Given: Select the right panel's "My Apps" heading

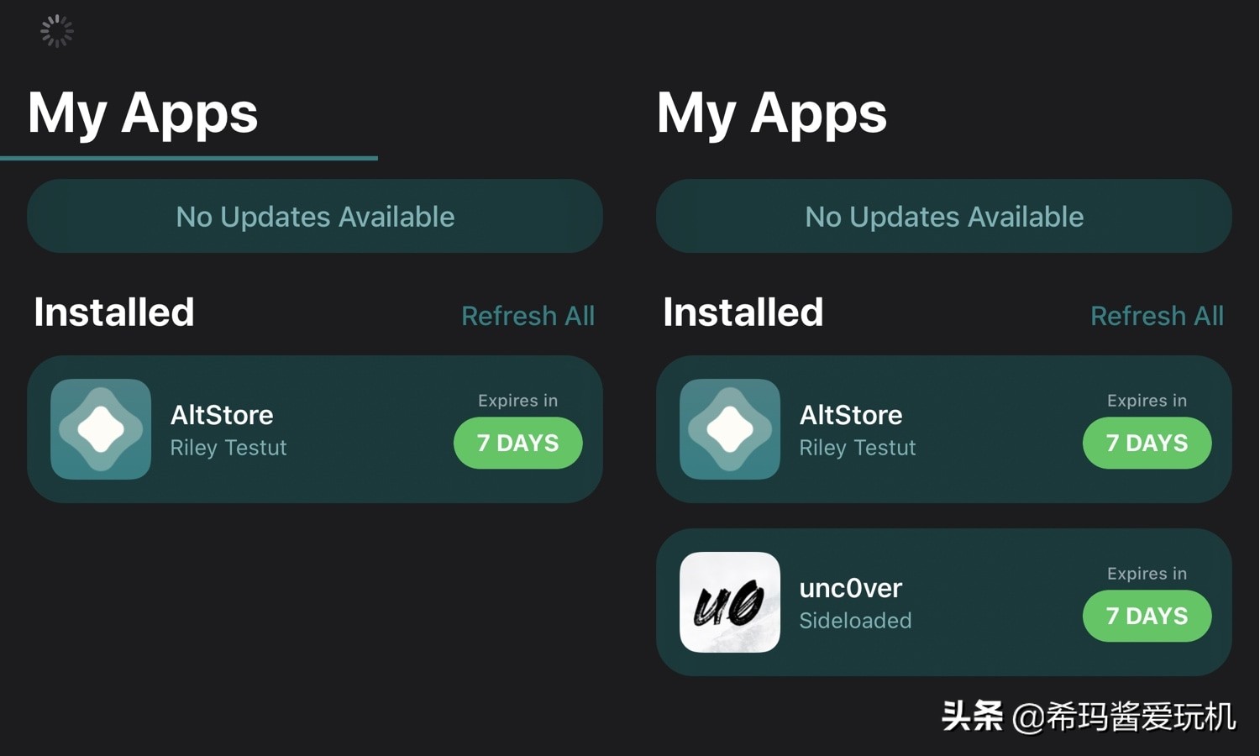Looking at the screenshot, I should [x=772, y=113].
